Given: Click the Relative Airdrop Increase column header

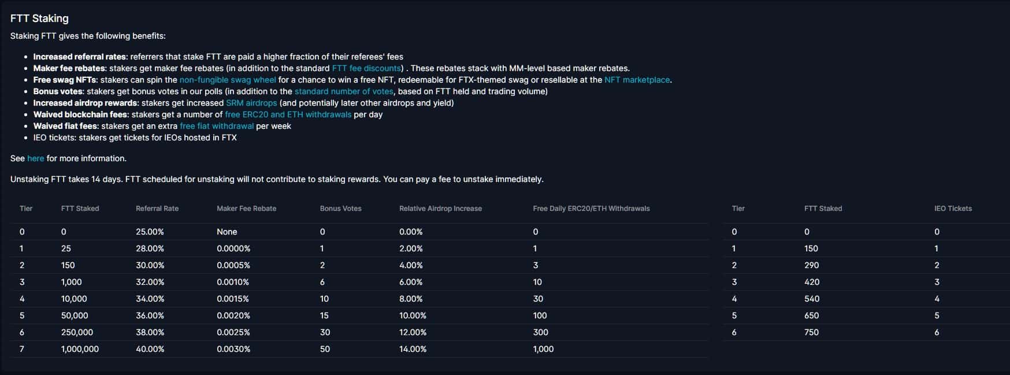Looking at the screenshot, I should pyautogui.click(x=440, y=209).
